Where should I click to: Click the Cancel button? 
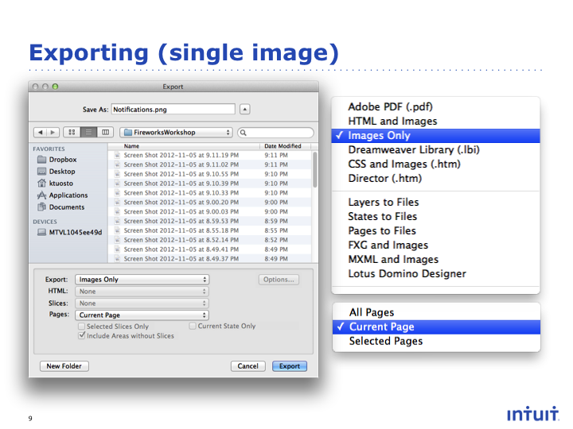pos(248,366)
